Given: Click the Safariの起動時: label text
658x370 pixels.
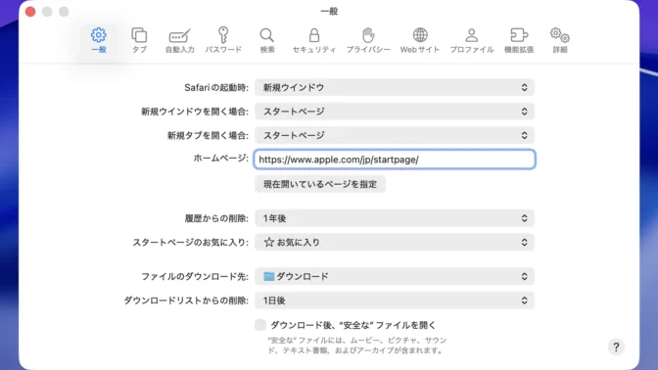Looking at the screenshot, I should [x=216, y=87].
